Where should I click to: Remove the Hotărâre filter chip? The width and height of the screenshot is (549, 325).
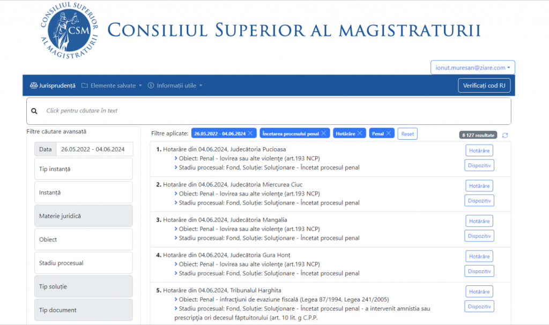[360, 133]
